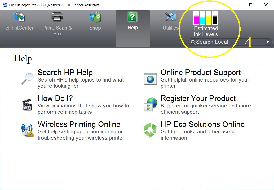The height and width of the screenshot is (190, 274).
Task: Click the black ink level bar
Action: click(215, 18)
